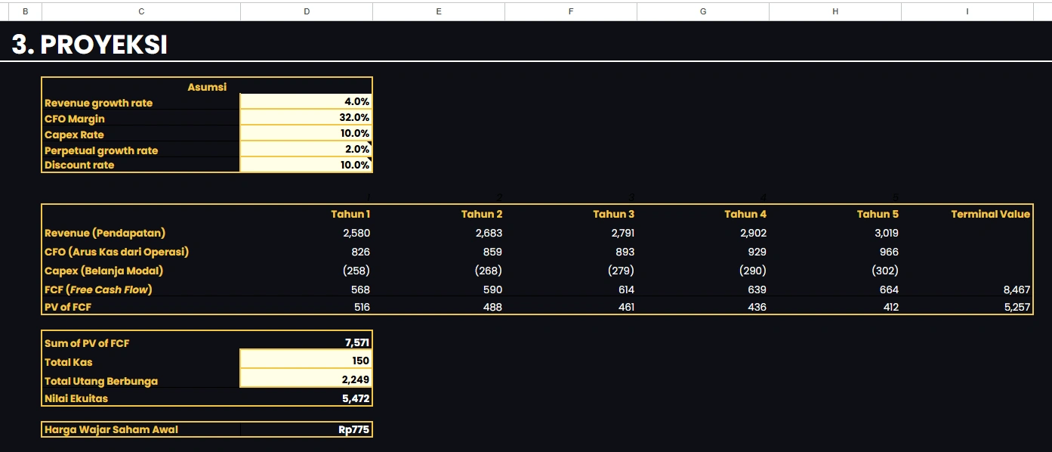Image resolution: width=1052 pixels, height=452 pixels.
Task: Click 'FCF (Free Cash Flow)' row label
Action: [x=98, y=289]
